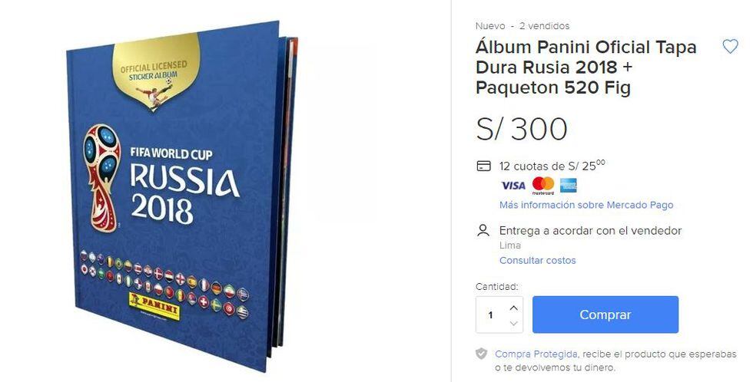Click the Panini logo on album cover
Image resolution: width=753 pixels, height=382 pixels.
[x=154, y=306]
